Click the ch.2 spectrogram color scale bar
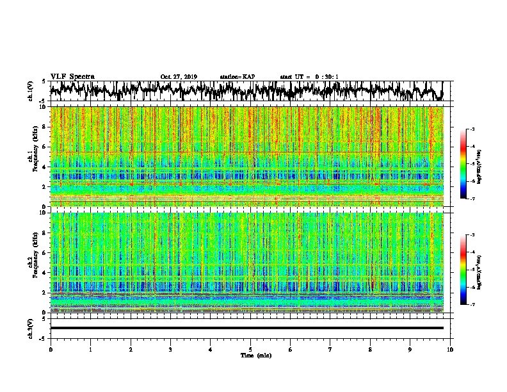This screenshot has width=507, height=392. pos(463,270)
